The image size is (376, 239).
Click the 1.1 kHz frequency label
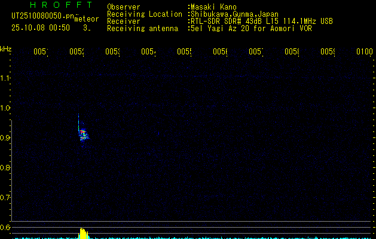(5, 78)
